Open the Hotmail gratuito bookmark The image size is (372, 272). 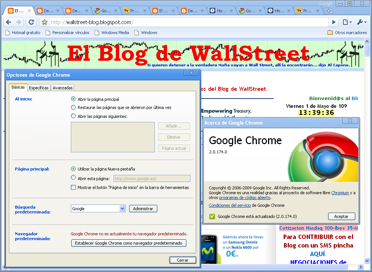23,33
